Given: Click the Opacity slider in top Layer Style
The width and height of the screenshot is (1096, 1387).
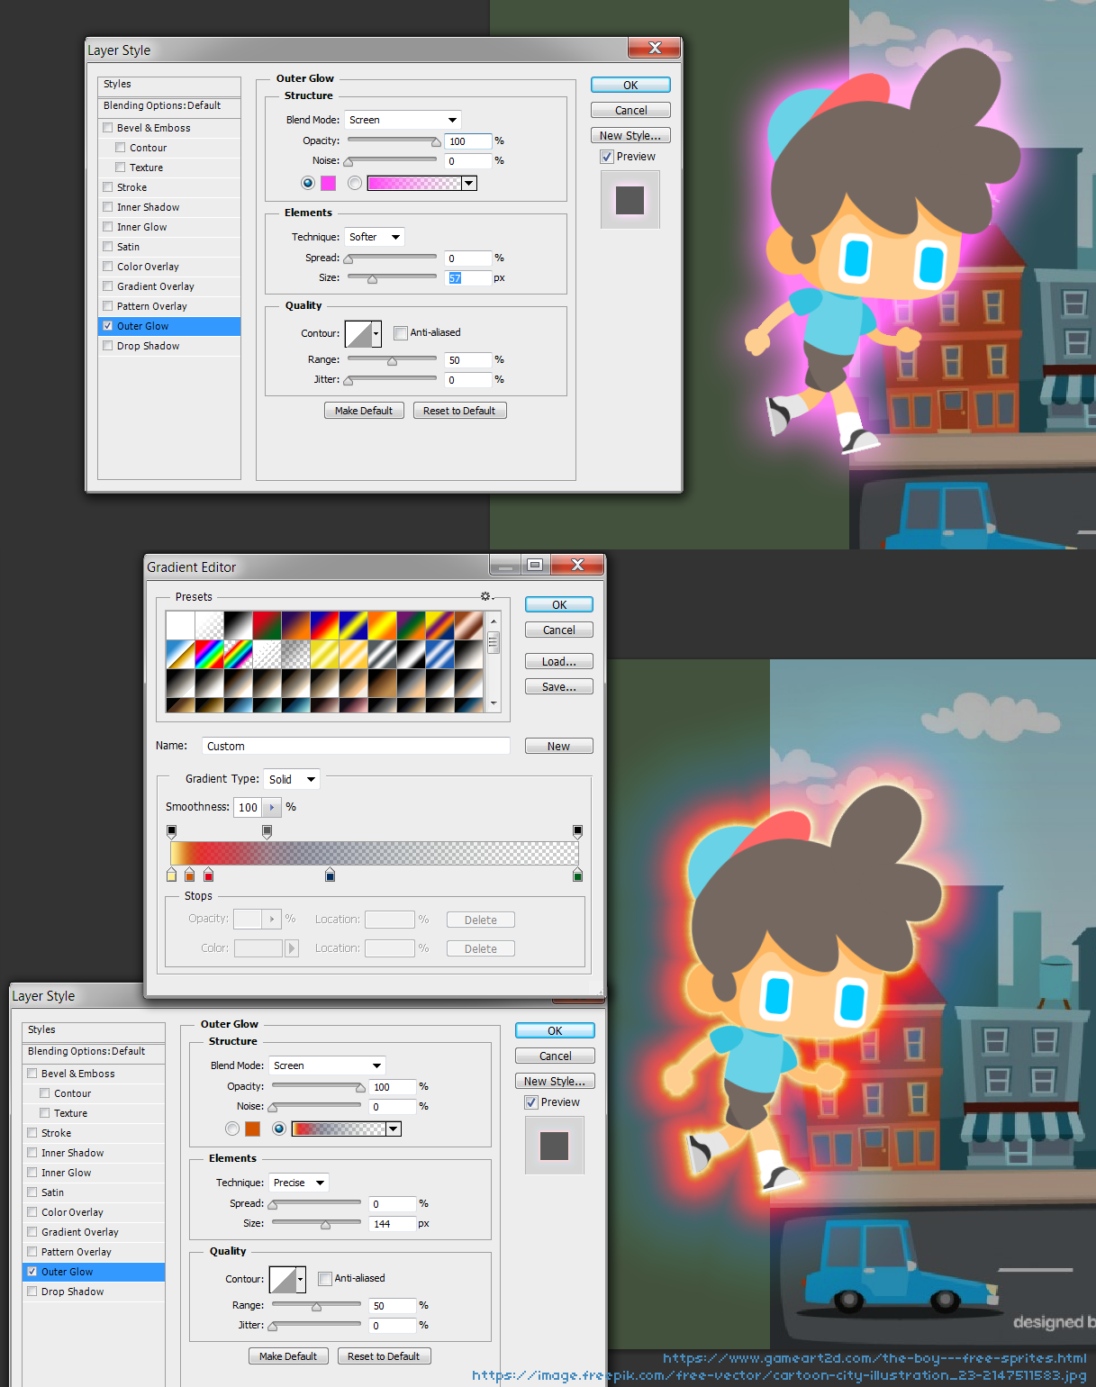Looking at the screenshot, I should click(392, 141).
